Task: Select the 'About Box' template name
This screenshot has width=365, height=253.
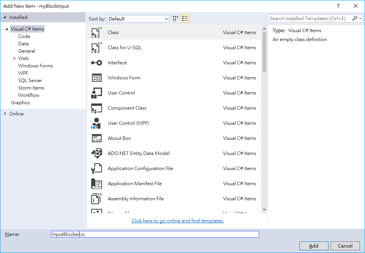Action: click(x=119, y=138)
